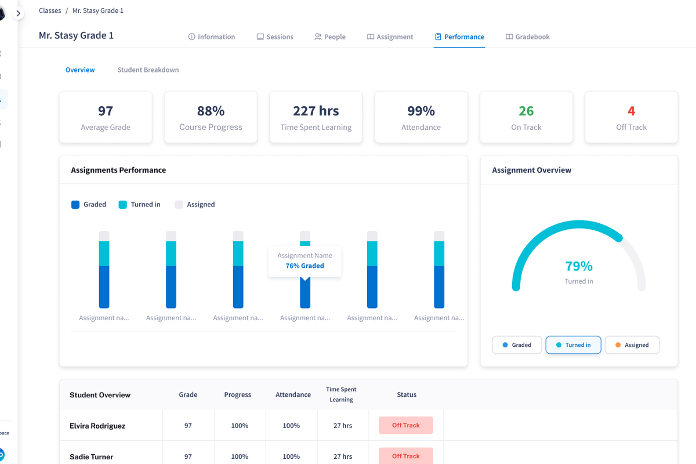This screenshot has height=464, width=696.
Task: Click the user avatar at top-left
Action: [2, 13]
